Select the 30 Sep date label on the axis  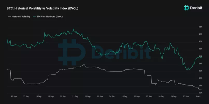point(186,97)
